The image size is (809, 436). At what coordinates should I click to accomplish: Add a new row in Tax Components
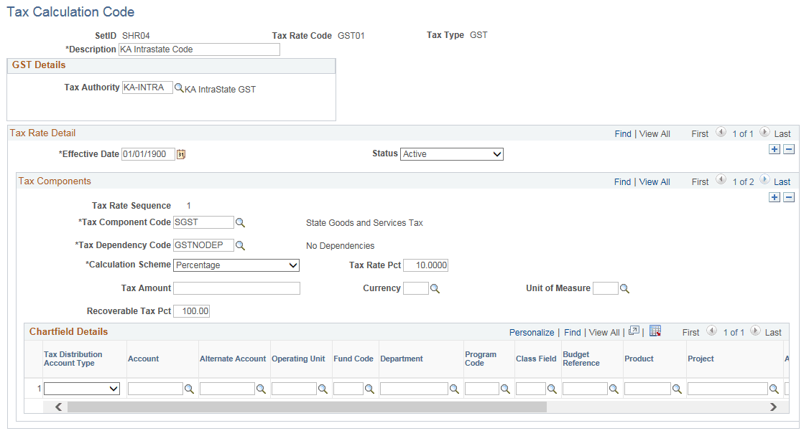click(774, 196)
